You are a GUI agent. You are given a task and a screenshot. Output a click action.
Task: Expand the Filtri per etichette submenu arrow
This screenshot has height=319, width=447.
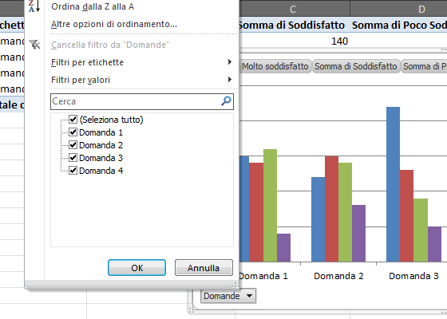click(230, 62)
